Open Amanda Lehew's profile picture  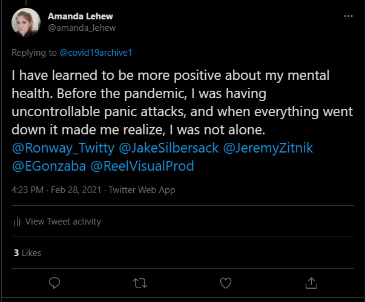pyautogui.click(x=26, y=22)
